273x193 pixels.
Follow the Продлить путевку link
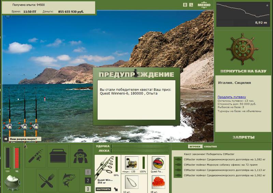tap(232, 97)
